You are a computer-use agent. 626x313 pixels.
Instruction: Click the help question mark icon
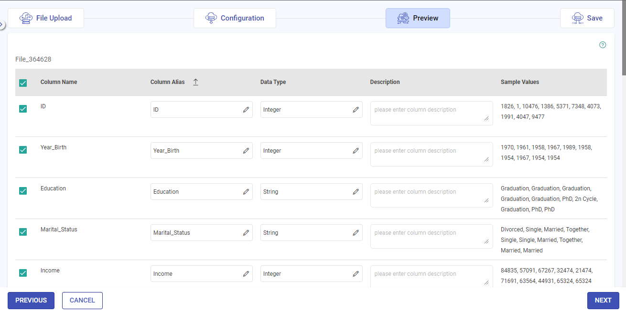(603, 45)
